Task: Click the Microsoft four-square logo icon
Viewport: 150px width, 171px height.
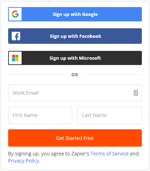Action: (15, 58)
